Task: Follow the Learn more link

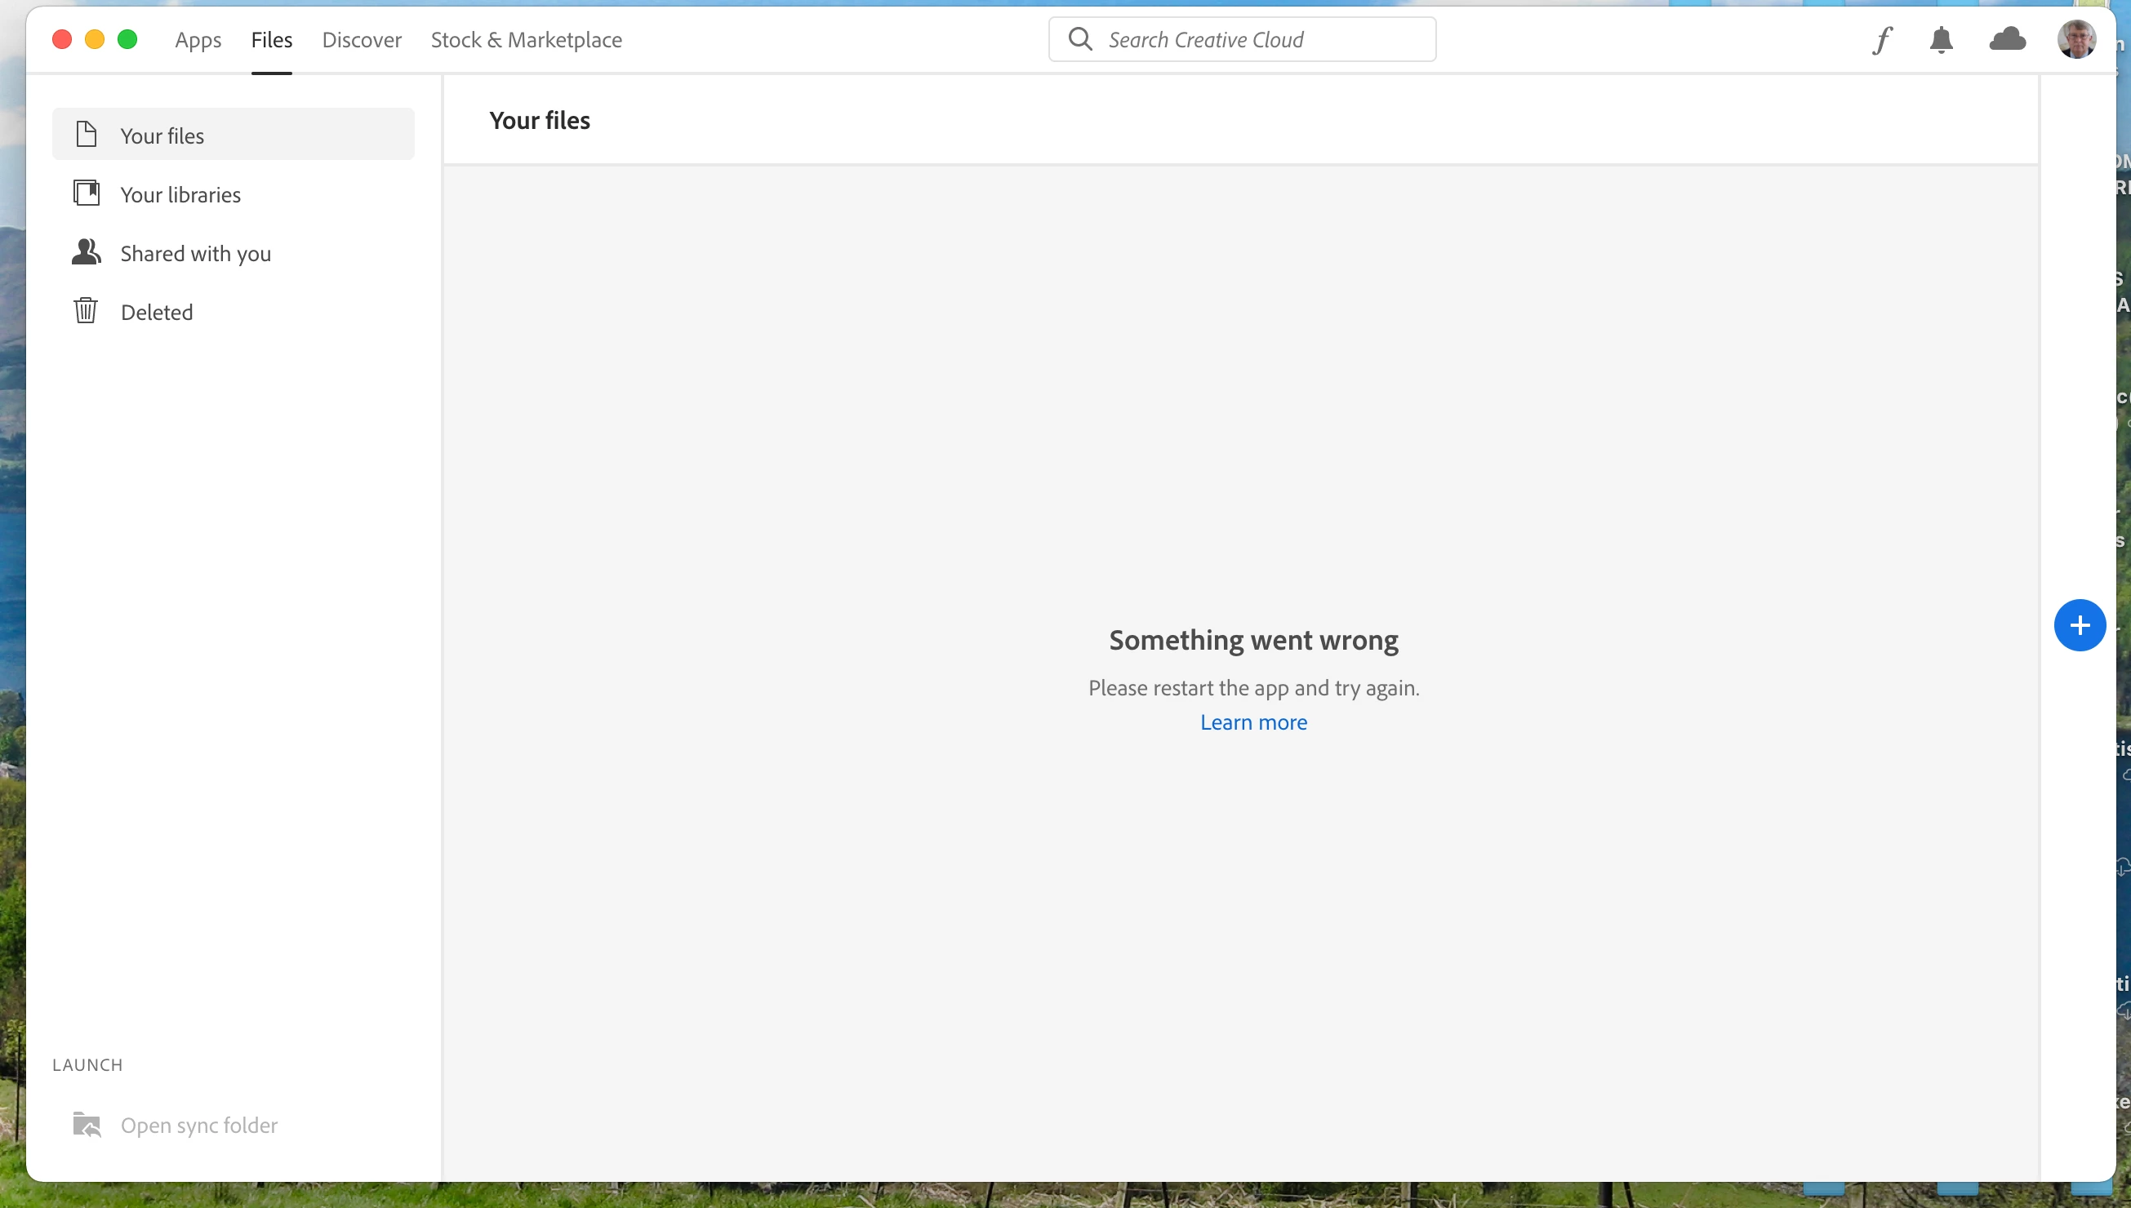Action: pos(1253,722)
